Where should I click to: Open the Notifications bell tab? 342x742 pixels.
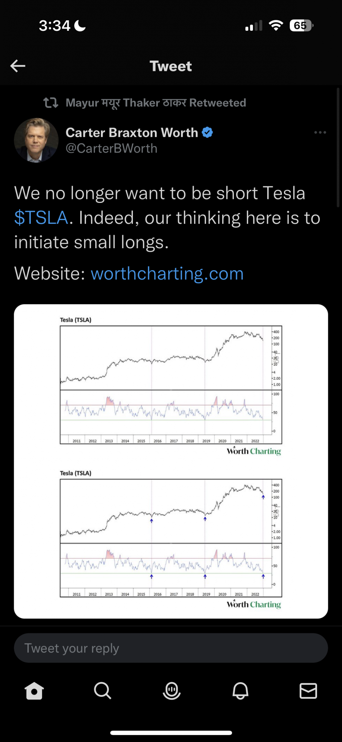[x=240, y=691]
